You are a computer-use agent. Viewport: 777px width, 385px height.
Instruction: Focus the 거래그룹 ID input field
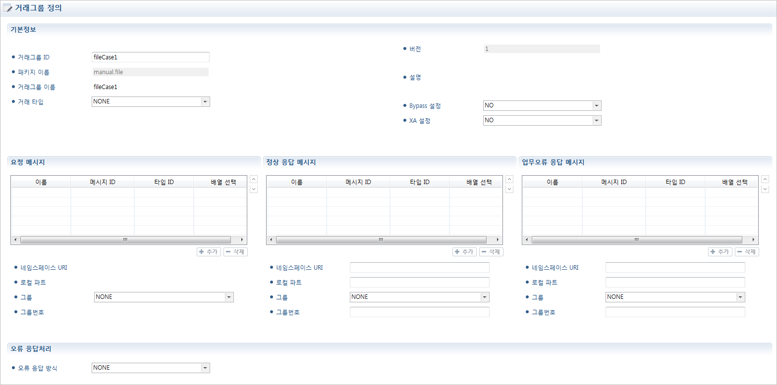point(151,57)
